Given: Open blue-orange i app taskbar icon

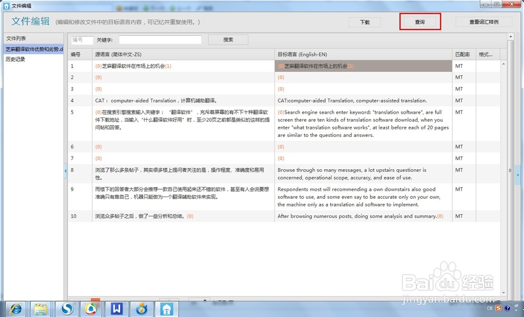Looking at the screenshot, I should [x=141, y=309].
